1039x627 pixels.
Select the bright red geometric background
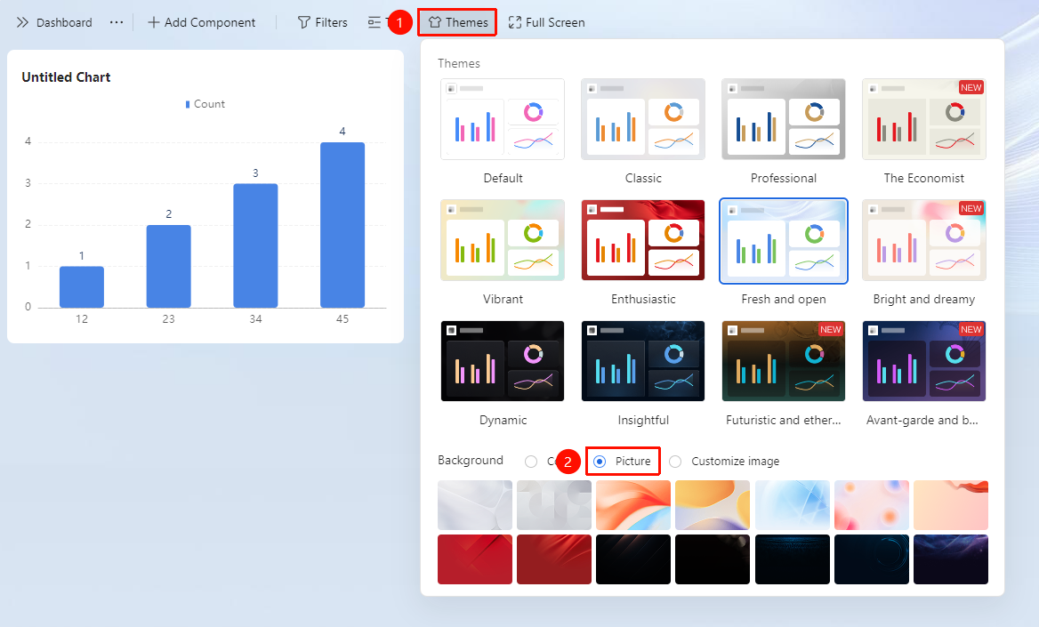pos(474,559)
